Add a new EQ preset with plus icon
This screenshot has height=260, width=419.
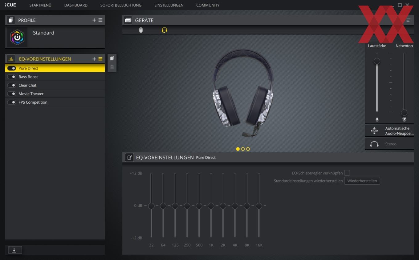point(94,59)
